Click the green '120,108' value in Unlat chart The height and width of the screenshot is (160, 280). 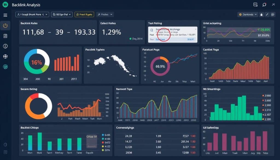pos(264,30)
